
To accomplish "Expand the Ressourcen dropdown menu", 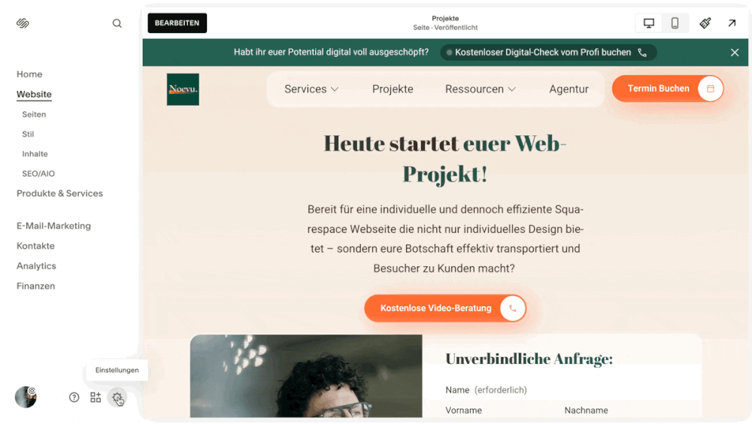I will [481, 89].
